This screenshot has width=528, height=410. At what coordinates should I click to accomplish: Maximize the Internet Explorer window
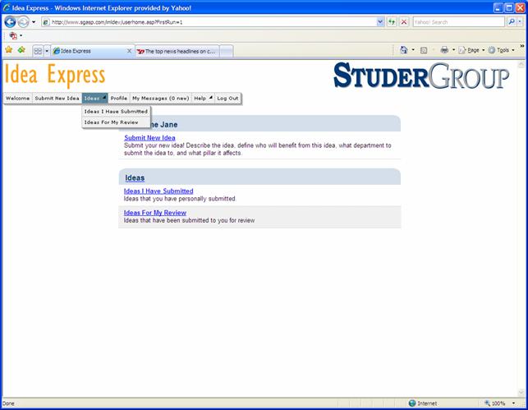tap(510, 7)
